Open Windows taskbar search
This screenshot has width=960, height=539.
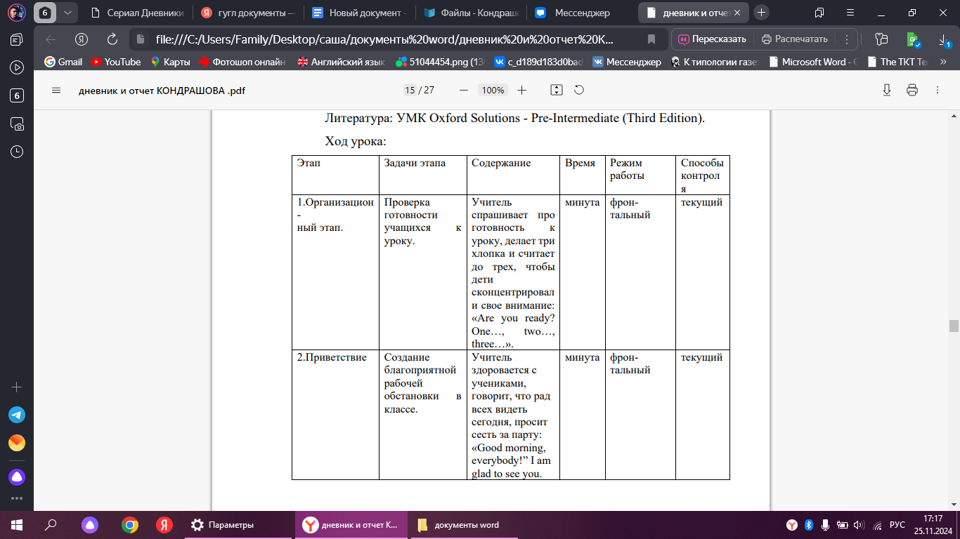(x=51, y=525)
